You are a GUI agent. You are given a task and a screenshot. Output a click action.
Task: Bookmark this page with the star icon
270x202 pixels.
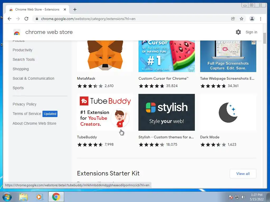click(x=242, y=19)
